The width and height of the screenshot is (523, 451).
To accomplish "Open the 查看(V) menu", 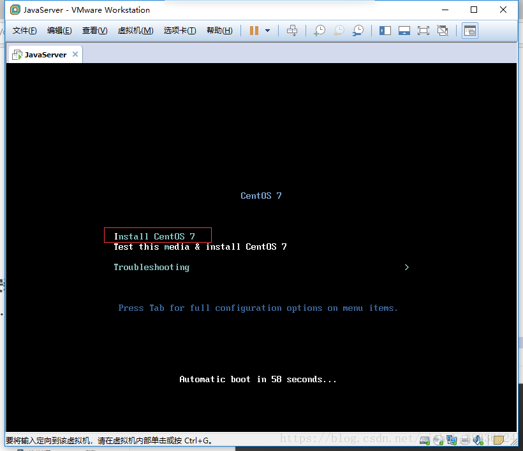I will 95,31.
